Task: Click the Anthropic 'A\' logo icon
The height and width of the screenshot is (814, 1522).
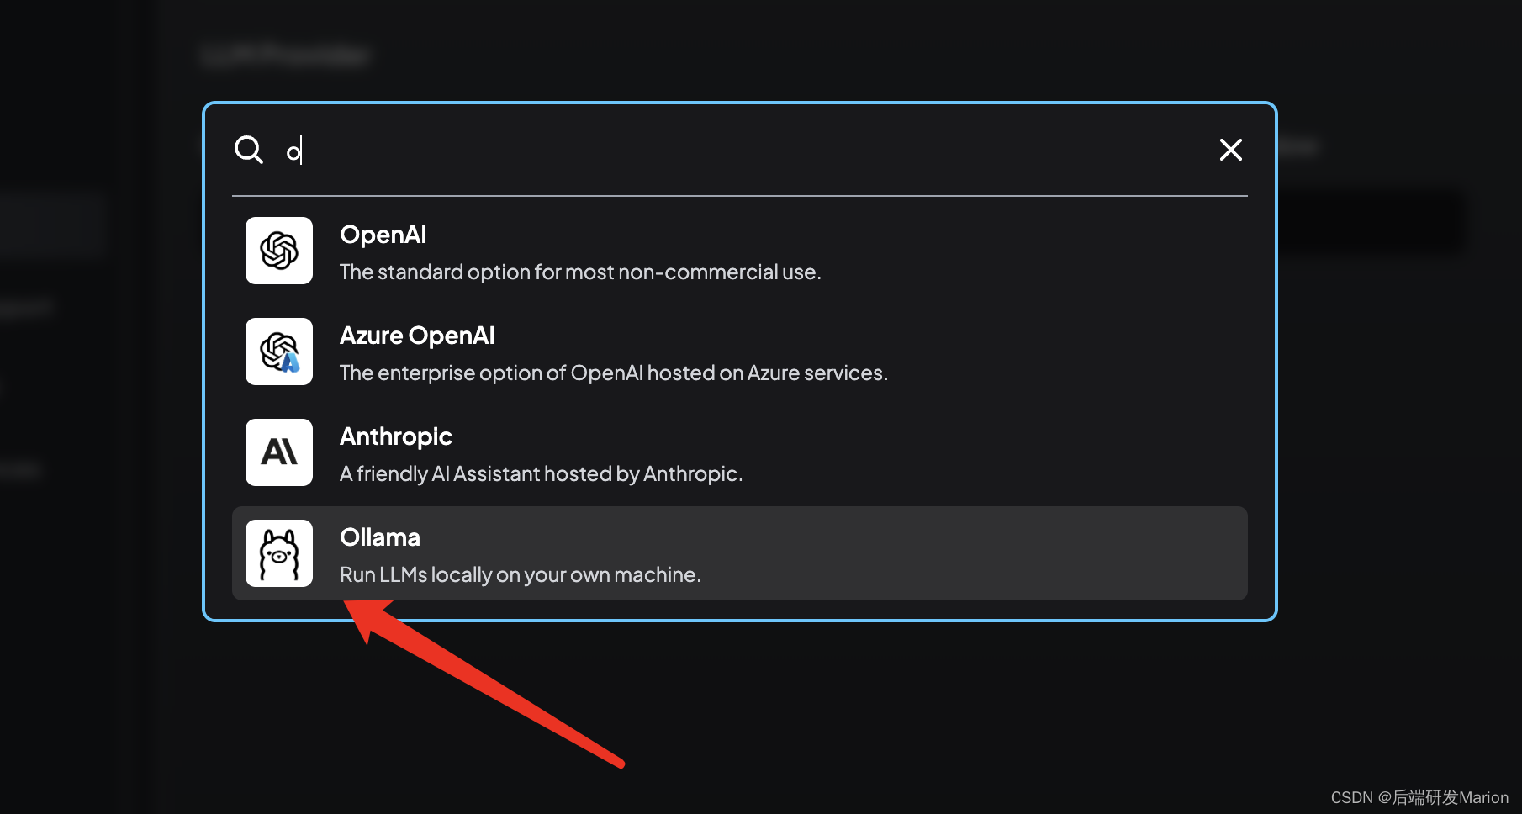Action: (x=279, y=452)
